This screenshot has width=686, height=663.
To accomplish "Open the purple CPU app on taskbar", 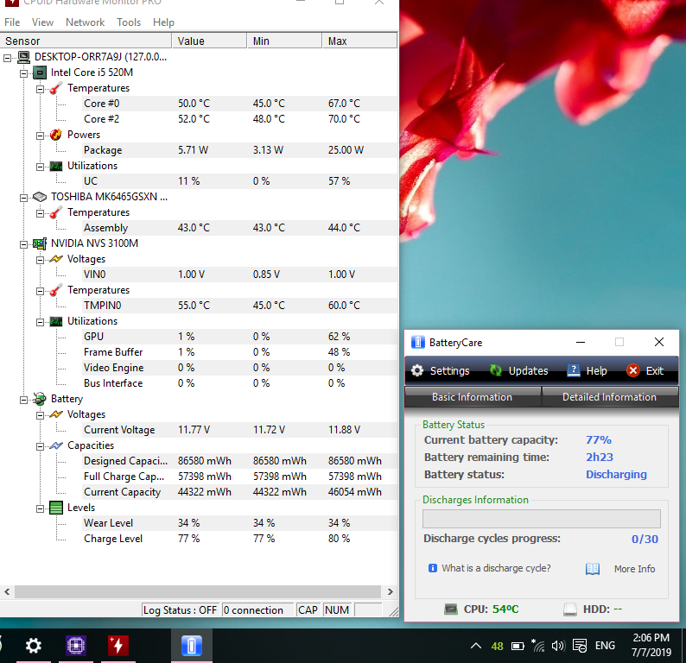I will click(76, 645).
